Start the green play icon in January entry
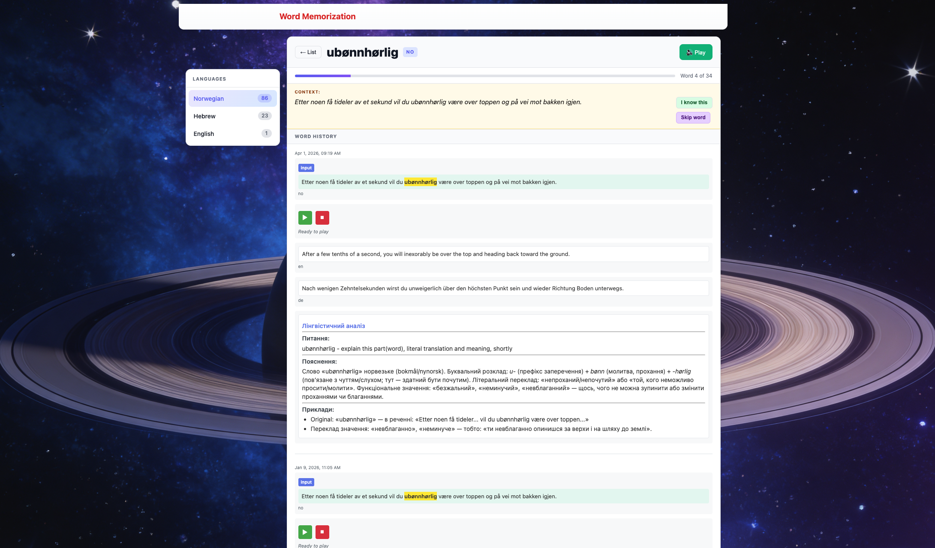 305,532
